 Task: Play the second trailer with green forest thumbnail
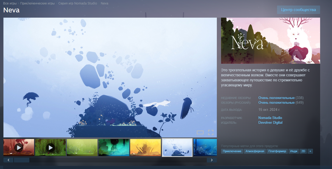(50, 147)
